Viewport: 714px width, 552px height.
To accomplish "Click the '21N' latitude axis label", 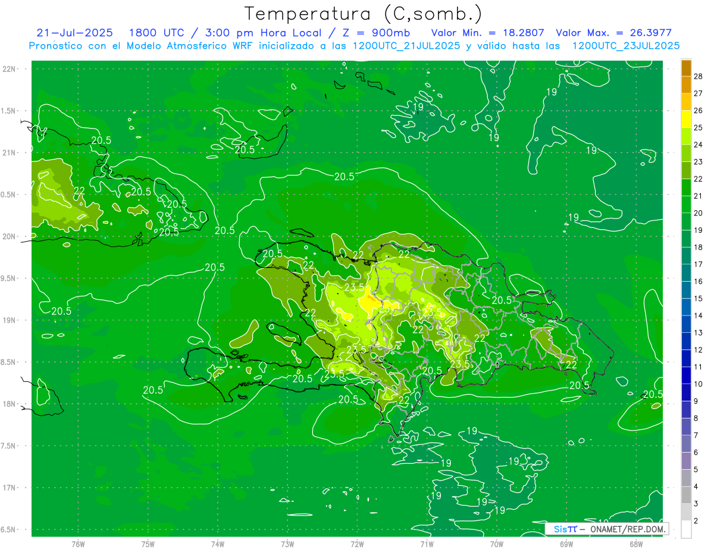I will [x=9, y=152].
